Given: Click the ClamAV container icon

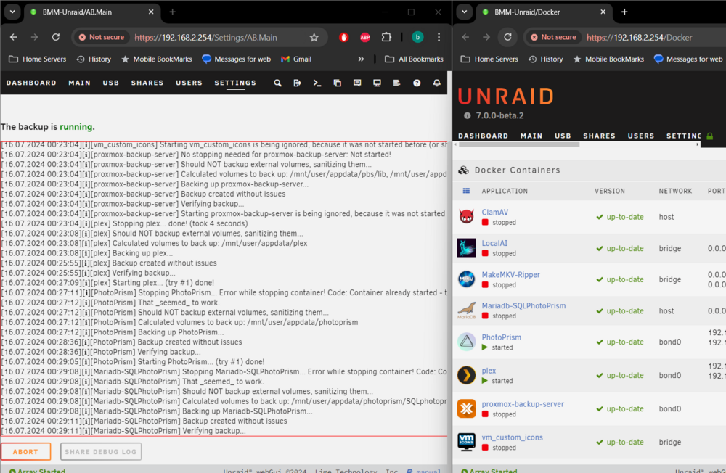Looking at the screenshot, I should [x=466, y=217].
